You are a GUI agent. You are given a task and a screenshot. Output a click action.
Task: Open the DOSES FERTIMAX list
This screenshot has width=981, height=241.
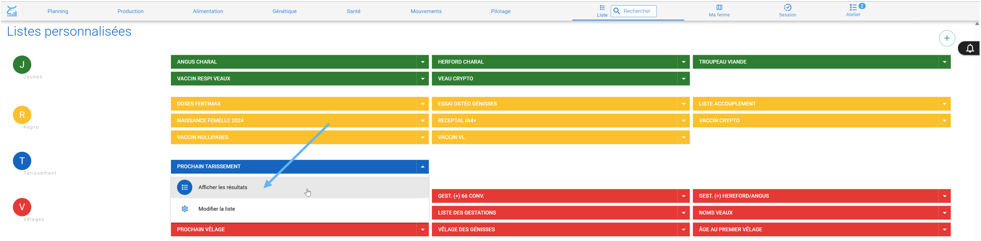[x=293, y=104]
